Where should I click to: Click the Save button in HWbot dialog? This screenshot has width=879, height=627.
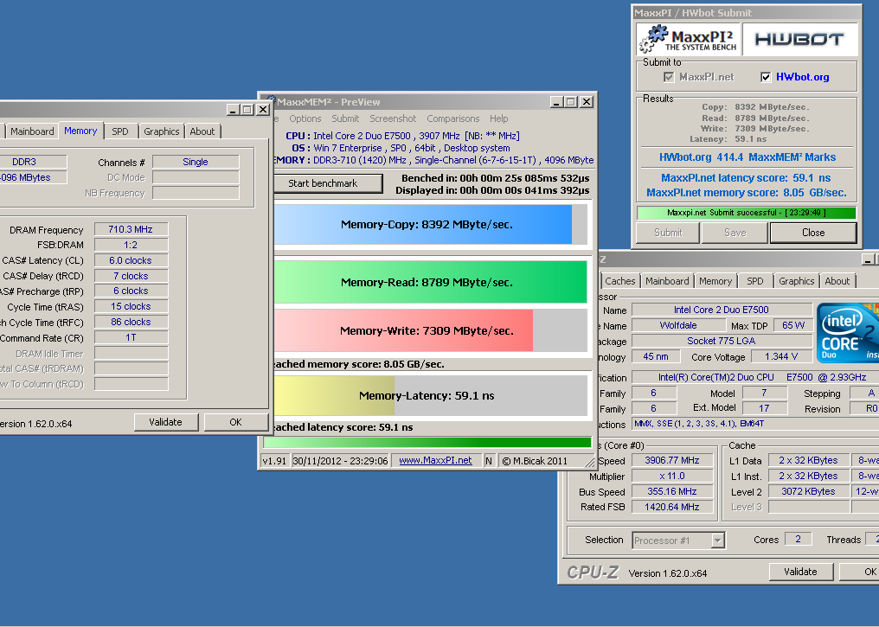(x=735, y=233)
